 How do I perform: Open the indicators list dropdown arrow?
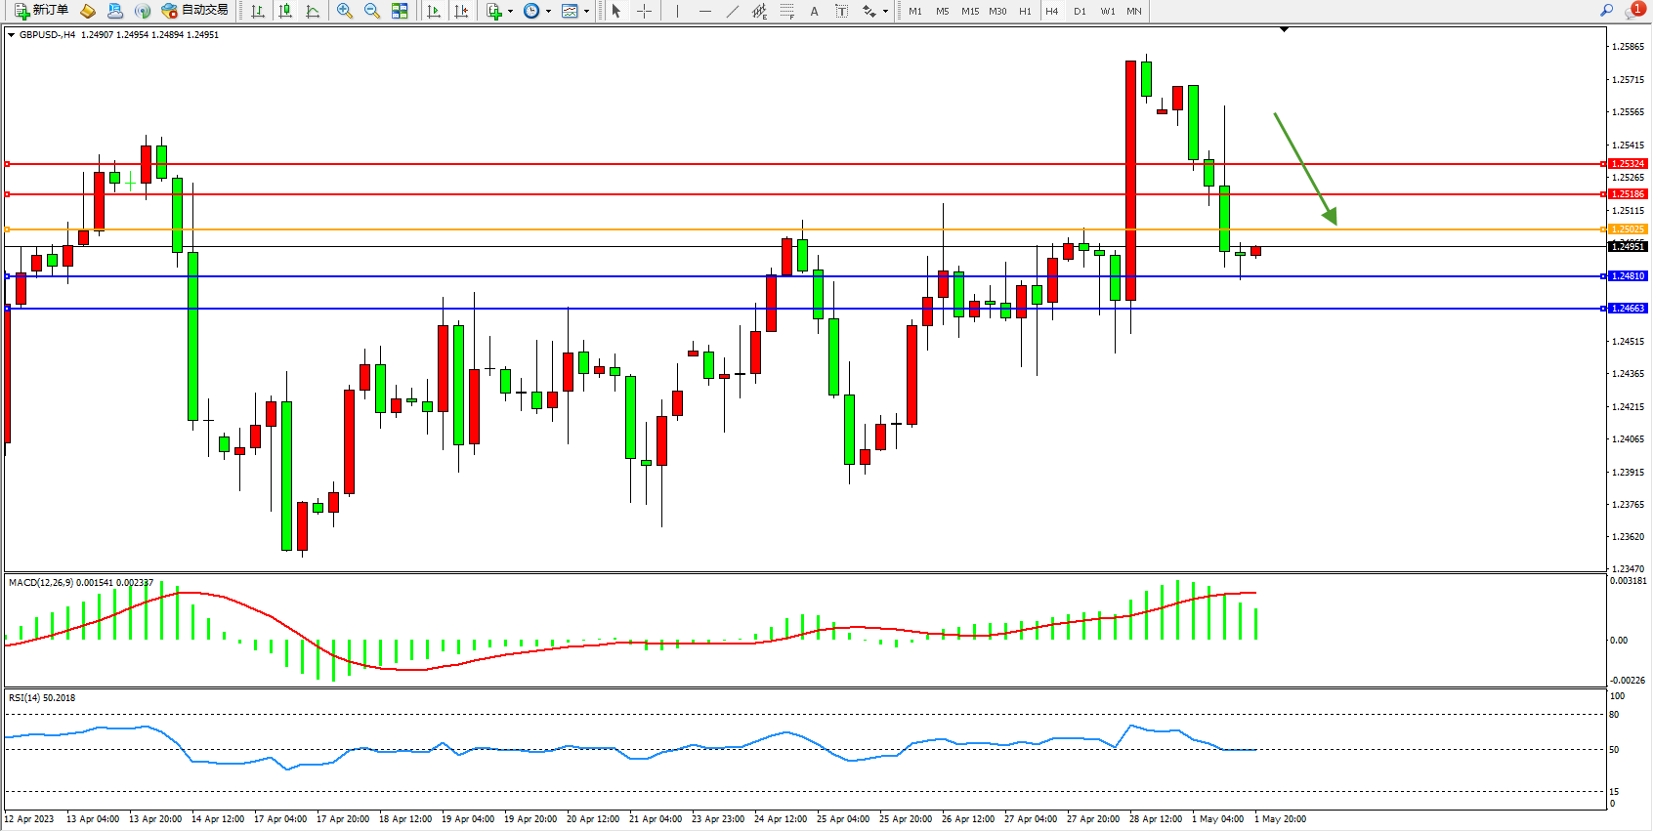(x=510, y=12)
